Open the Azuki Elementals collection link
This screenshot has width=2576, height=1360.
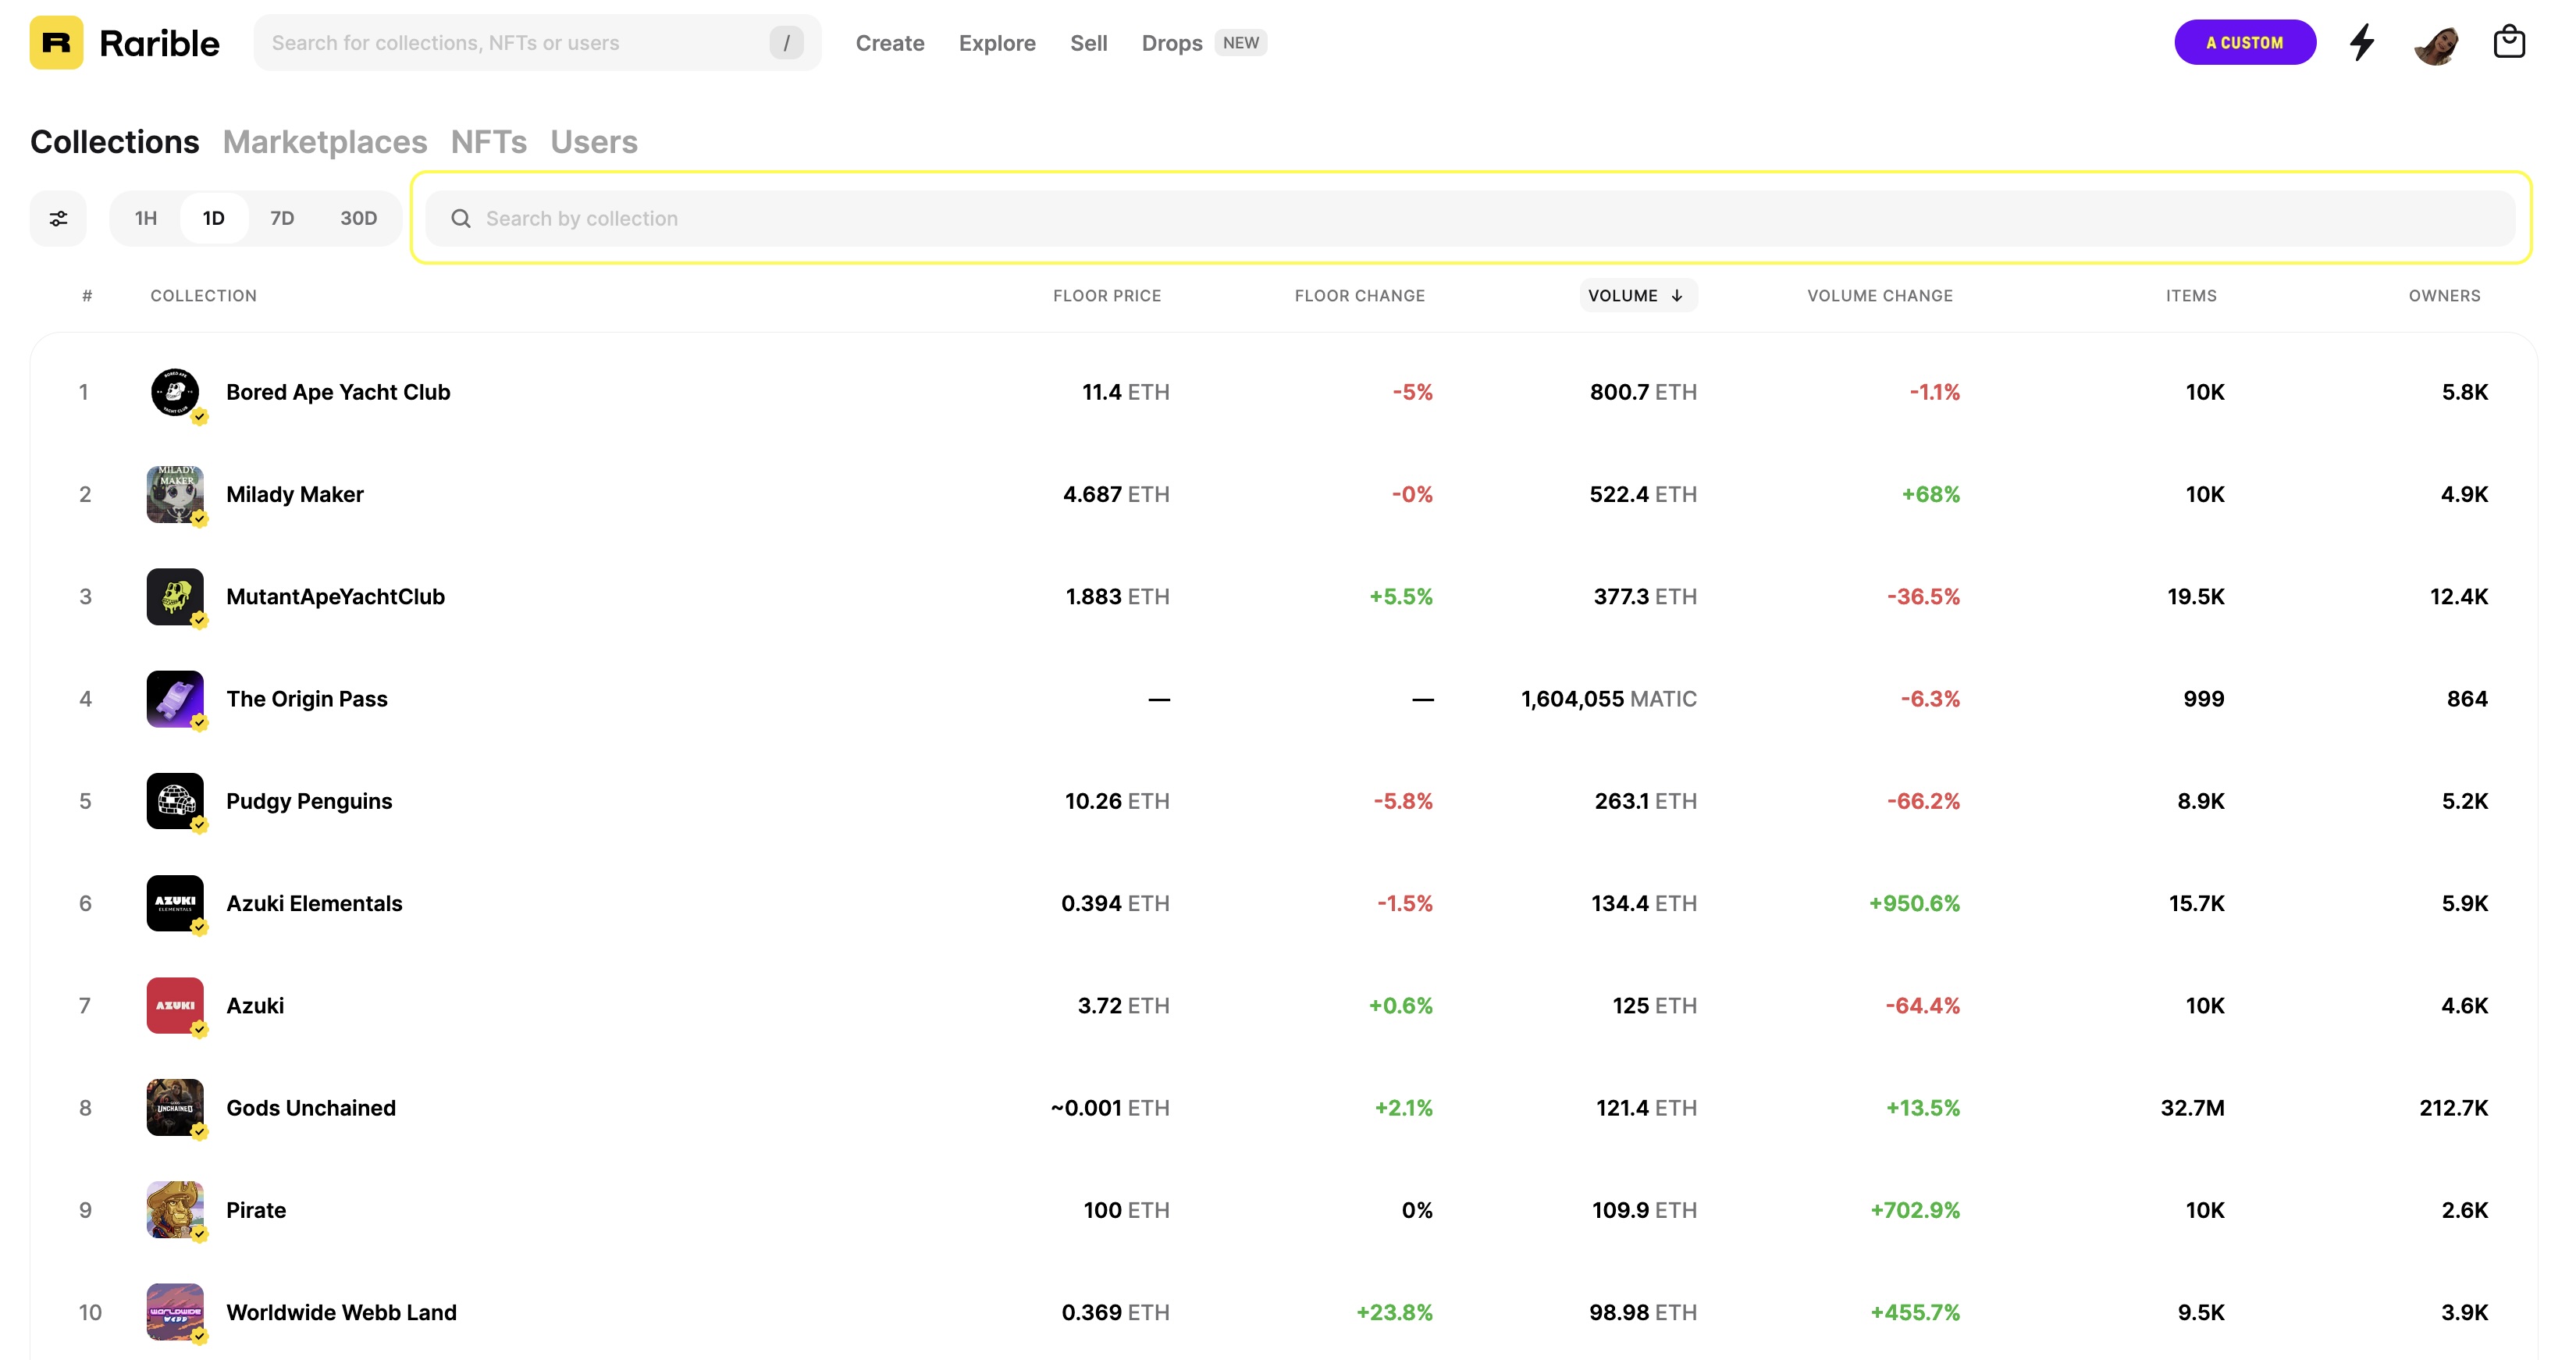tap(314, 903)
